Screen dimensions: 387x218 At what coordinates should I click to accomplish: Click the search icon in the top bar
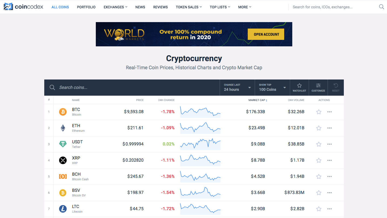point(381,7)
